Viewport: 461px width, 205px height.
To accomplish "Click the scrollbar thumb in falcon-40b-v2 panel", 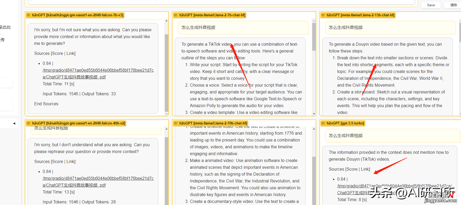I will pyautogui.click(x=166, y=171).
